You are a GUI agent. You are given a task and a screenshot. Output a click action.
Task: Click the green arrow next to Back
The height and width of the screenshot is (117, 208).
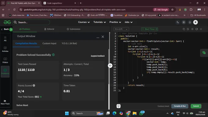click(11, 29)
